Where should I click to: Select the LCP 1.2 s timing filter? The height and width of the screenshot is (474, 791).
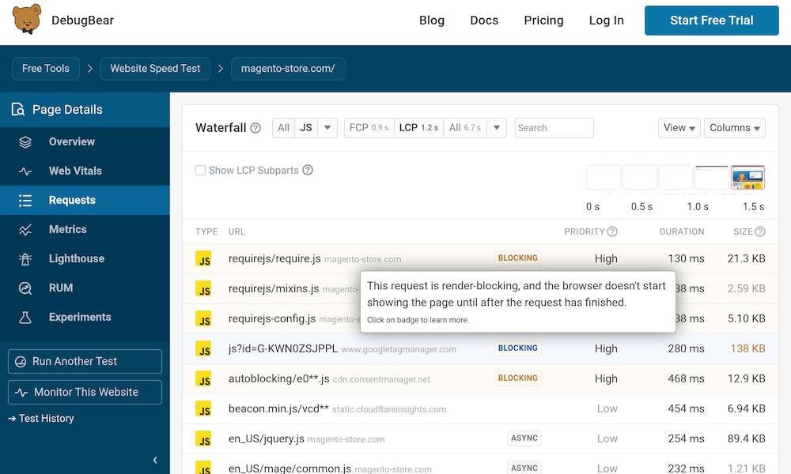[418, 128]
